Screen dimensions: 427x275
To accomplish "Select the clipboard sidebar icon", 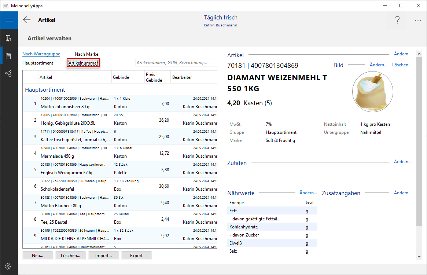I will [9, 56].
